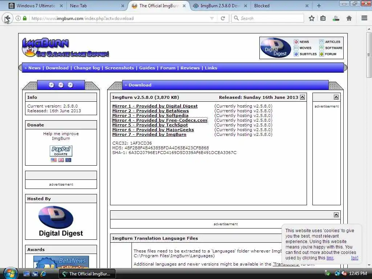Open the 'Translations' forum link
Viewport: 372px width, 279px height.
click(x=286, y=264)
